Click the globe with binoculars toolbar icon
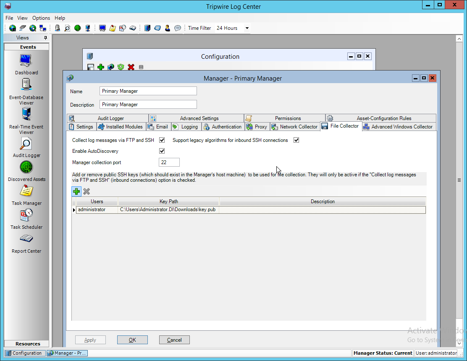This screenshot has height=361, width=467. click(x=13, y=28)
